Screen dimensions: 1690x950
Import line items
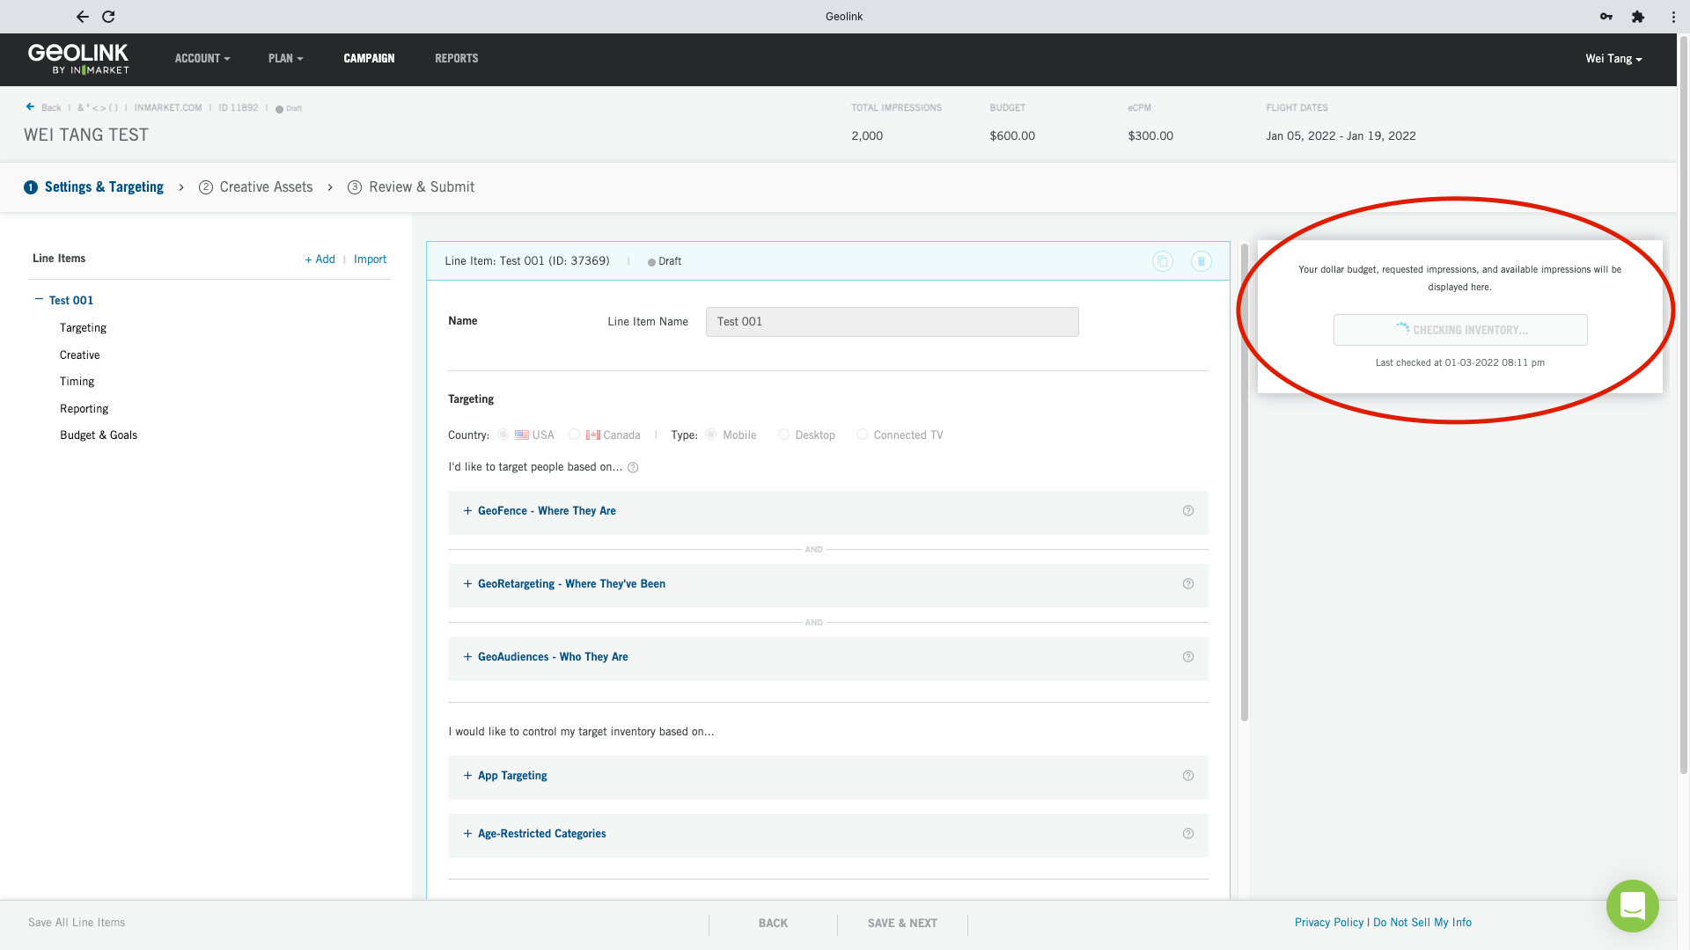370,259
